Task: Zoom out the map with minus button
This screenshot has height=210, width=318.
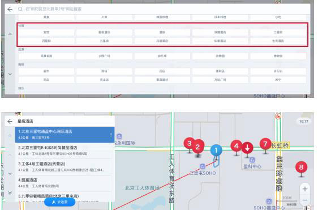Action: pos(305,200)
